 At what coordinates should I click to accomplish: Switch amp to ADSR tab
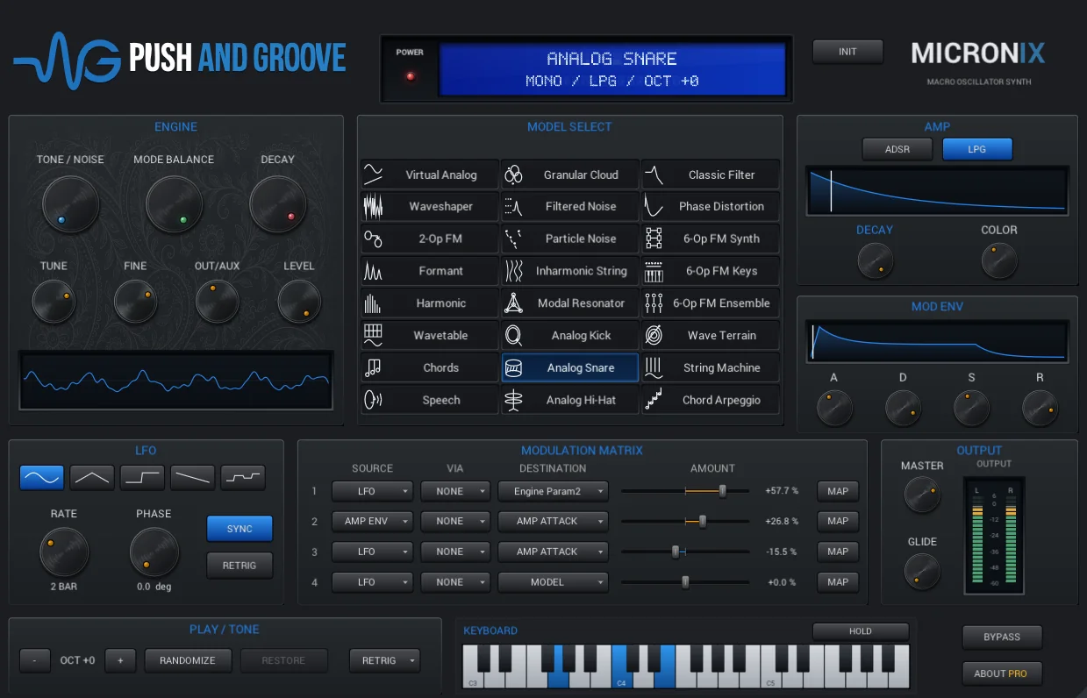tap(897, 149)
